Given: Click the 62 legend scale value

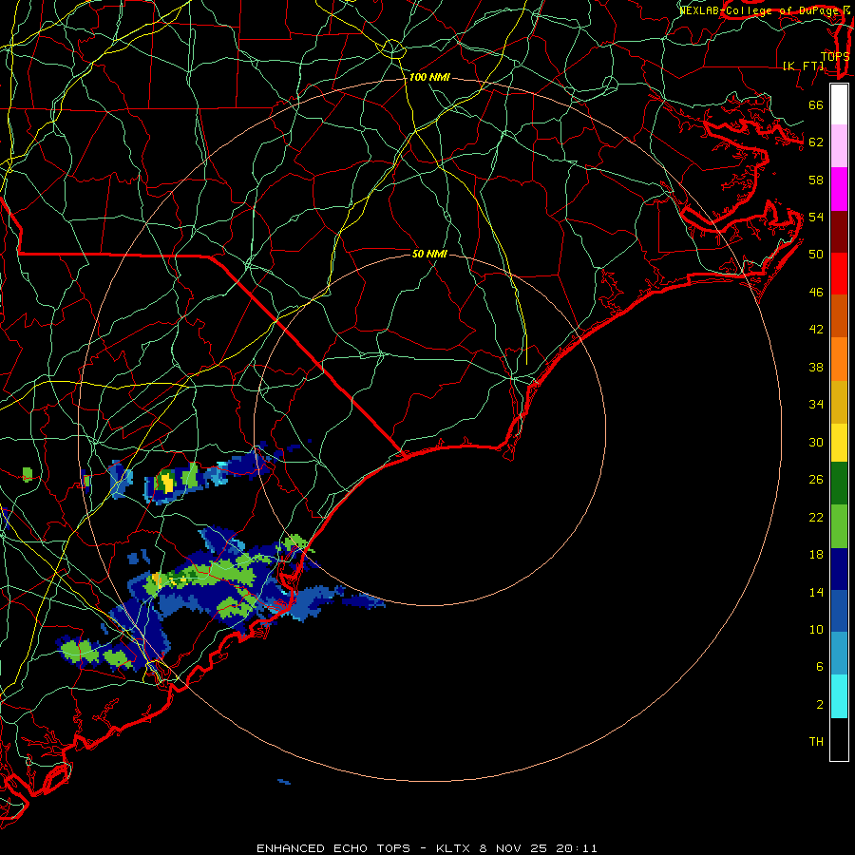Looking at the screenshot, I should [816, 142].
